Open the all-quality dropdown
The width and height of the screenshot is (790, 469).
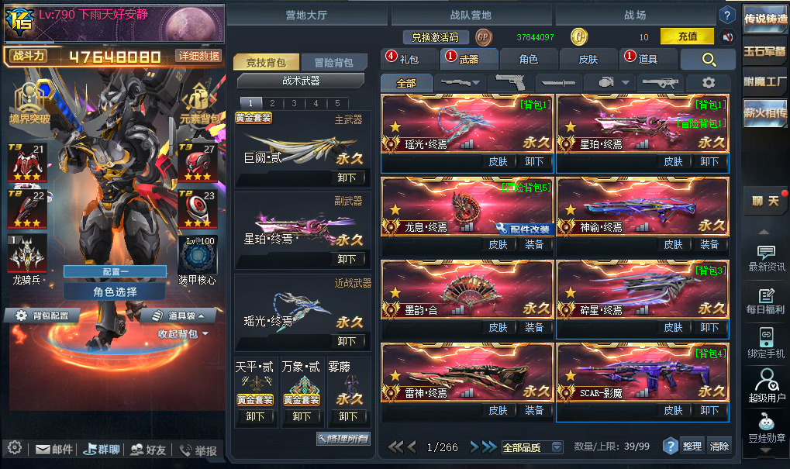pos(532,447)
